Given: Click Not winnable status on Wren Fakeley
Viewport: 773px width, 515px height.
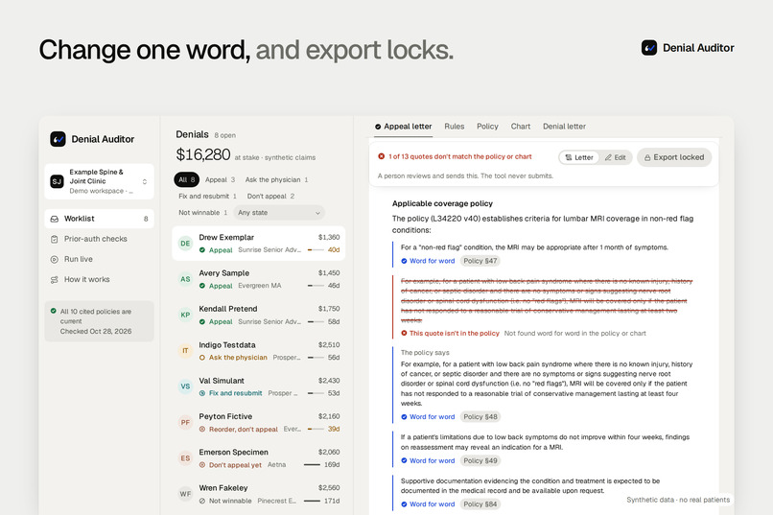Looking at the screenshot, I should pos(225,501).
